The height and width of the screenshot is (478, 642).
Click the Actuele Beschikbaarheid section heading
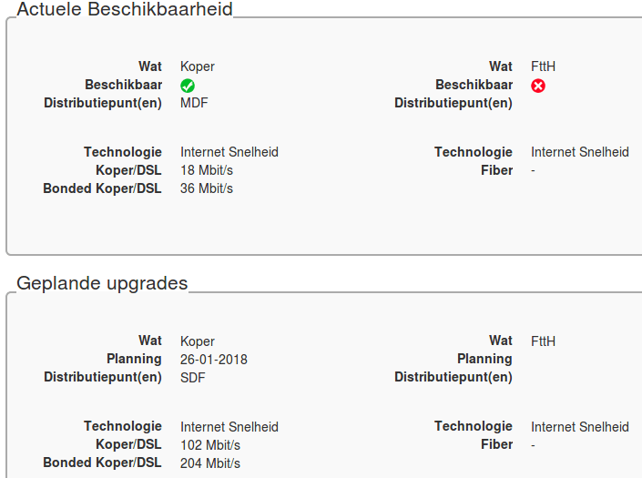125,10
